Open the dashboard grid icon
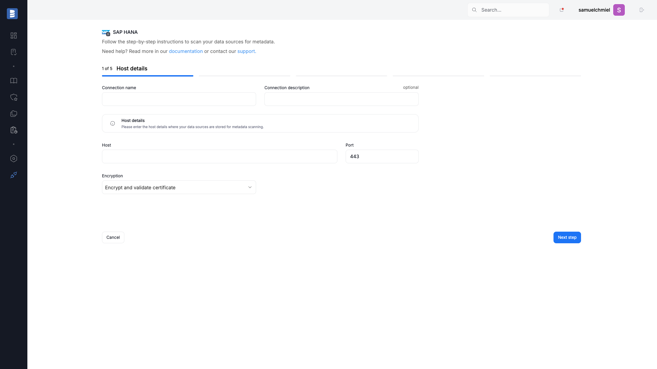Screen dimensions: 657x369 [14, 36]
